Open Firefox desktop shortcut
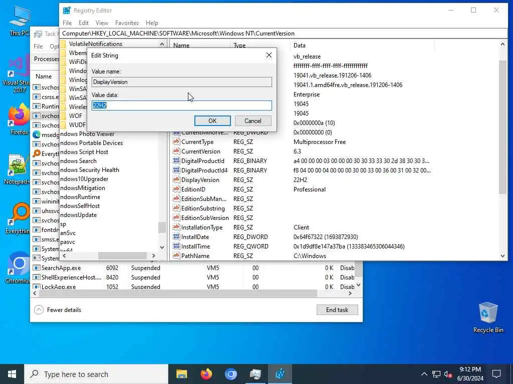Viewport: 513px width, 384px height. click(x=19, y=119)
